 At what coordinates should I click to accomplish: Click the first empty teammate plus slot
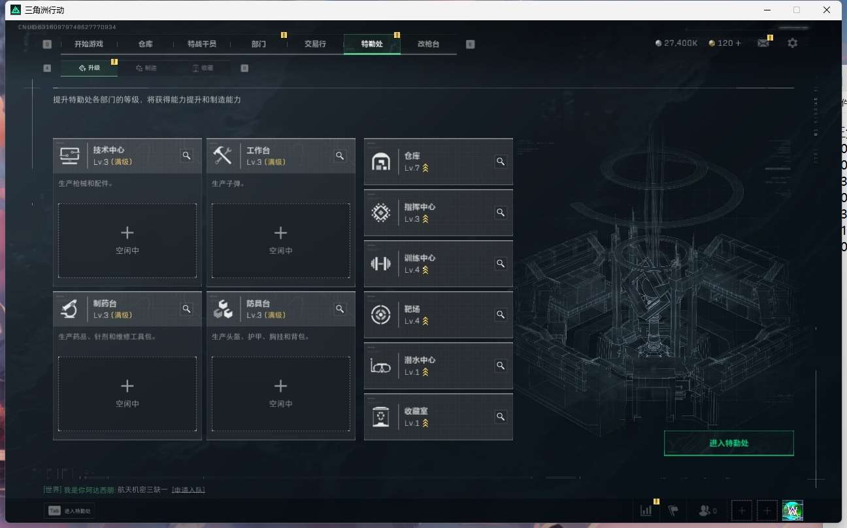click(x=741, y=510)
